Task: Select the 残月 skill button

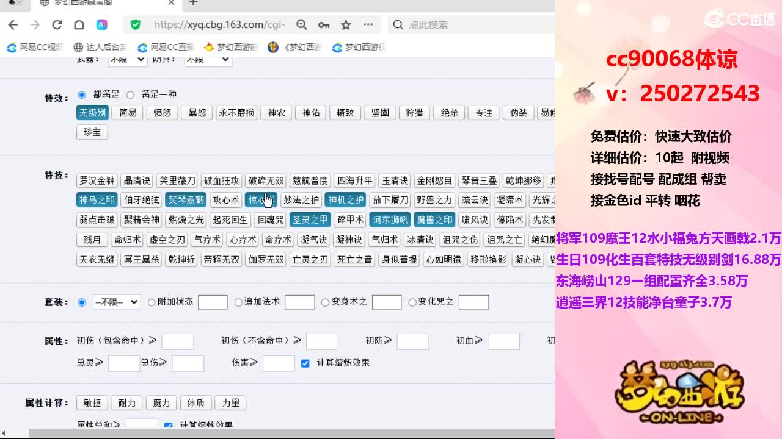Action: click(x=92, y=240)
